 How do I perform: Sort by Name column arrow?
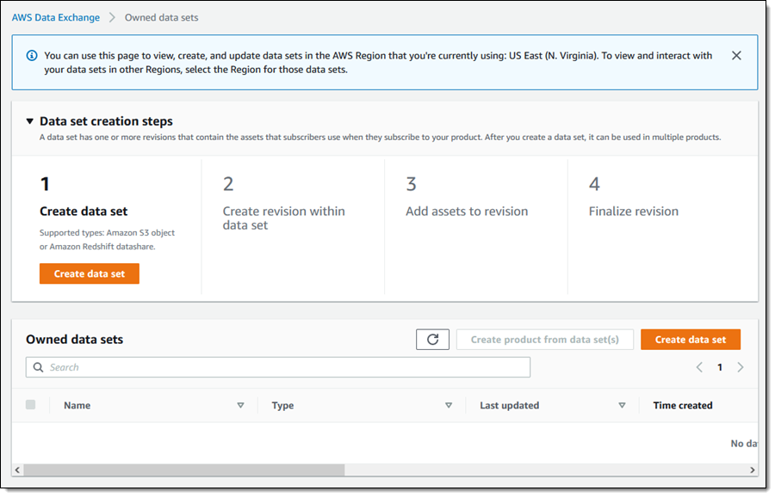[x=241, y=405]
